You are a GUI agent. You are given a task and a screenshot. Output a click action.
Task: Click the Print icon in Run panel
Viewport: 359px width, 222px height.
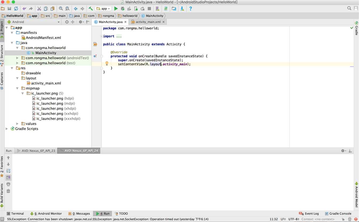tap(8, 184)
